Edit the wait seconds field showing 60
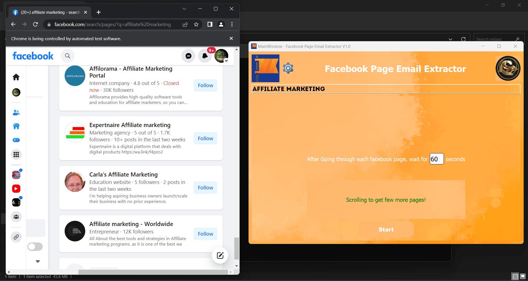The image size is (528, 281). tap(436, 159)
